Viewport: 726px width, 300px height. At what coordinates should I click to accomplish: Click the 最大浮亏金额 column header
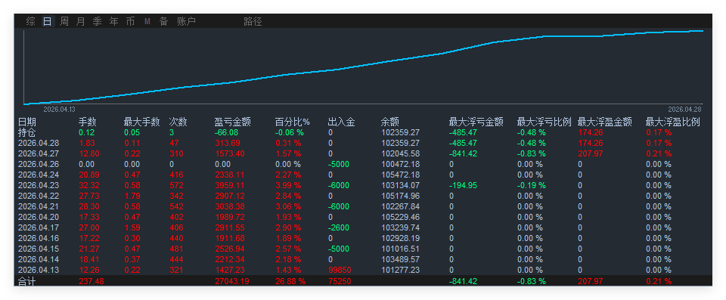[476, 122]
